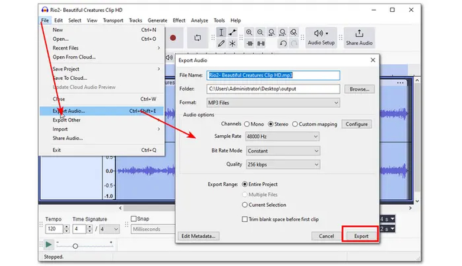Click the Configure button
The height and width of the screenshot is (266, 462).
(x=357, y=124)
